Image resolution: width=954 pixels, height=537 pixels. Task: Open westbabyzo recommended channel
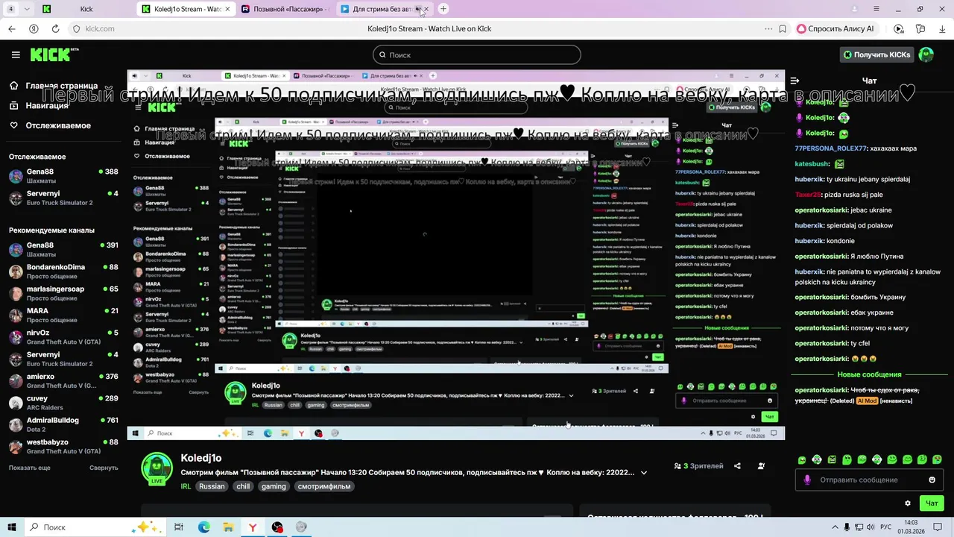(63, 447)
